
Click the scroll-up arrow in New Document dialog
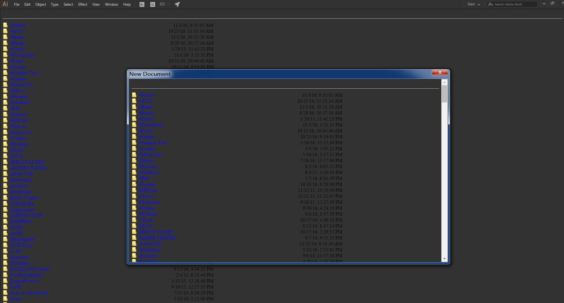[444, 82]
